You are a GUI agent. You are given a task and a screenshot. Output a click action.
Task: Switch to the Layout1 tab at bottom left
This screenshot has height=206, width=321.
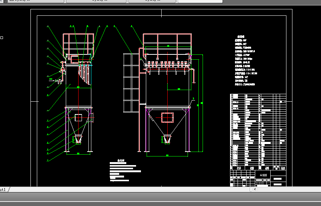click(4, 189)
